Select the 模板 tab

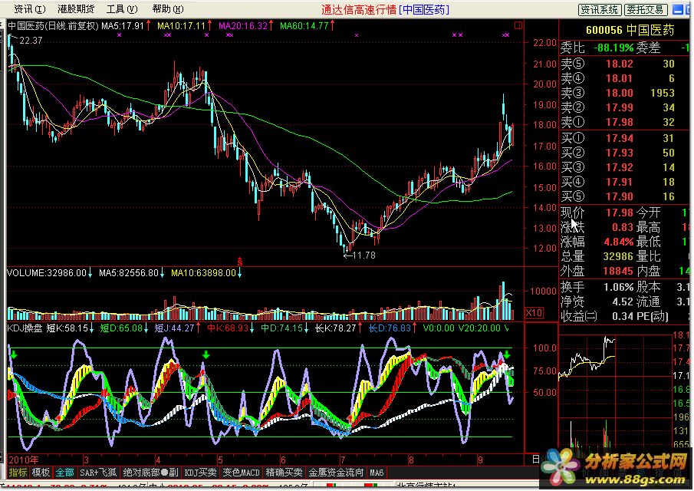click(x=41, y=473)
